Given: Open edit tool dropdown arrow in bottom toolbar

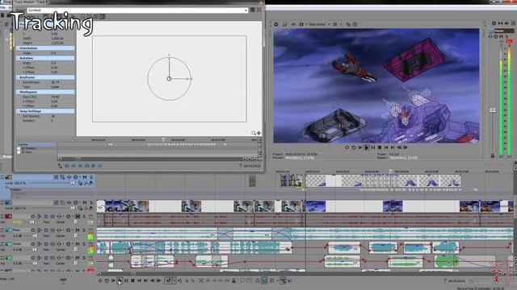Looking at the screenshot, I should (174, 280).
